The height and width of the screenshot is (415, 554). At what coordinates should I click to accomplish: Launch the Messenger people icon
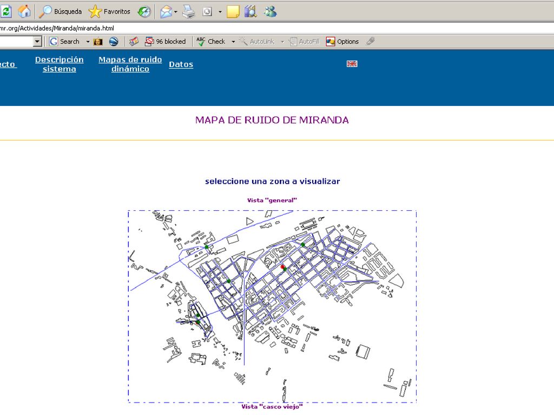[x=271, y=11]
